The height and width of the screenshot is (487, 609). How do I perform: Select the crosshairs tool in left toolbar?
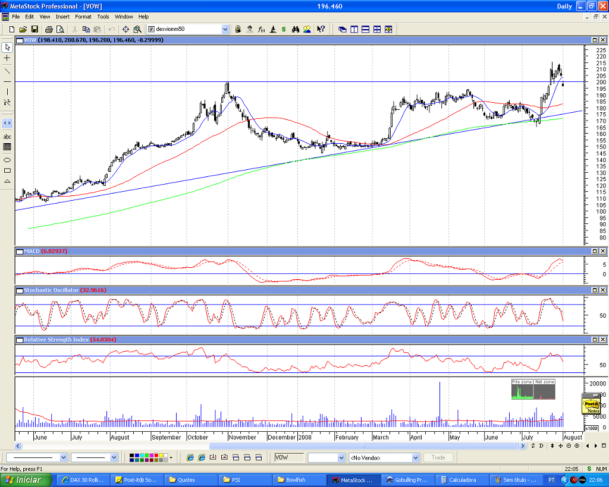[7, 58]
